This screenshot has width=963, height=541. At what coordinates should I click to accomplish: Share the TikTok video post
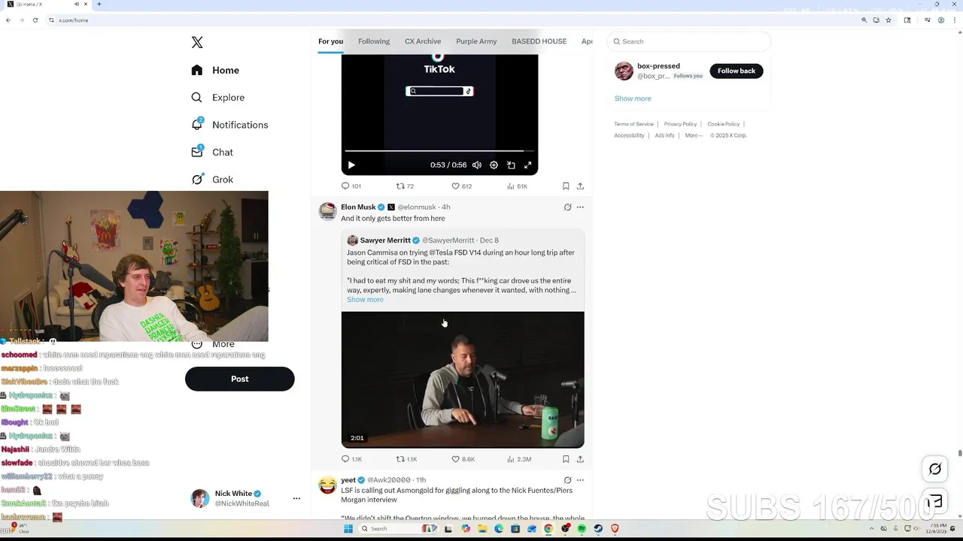point(580,186)
